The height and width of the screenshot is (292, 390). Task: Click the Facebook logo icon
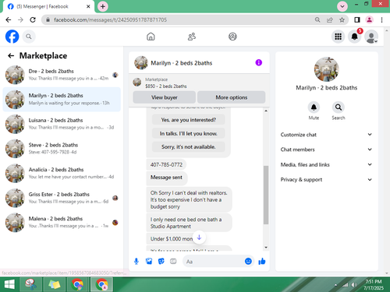coord(12,37)
